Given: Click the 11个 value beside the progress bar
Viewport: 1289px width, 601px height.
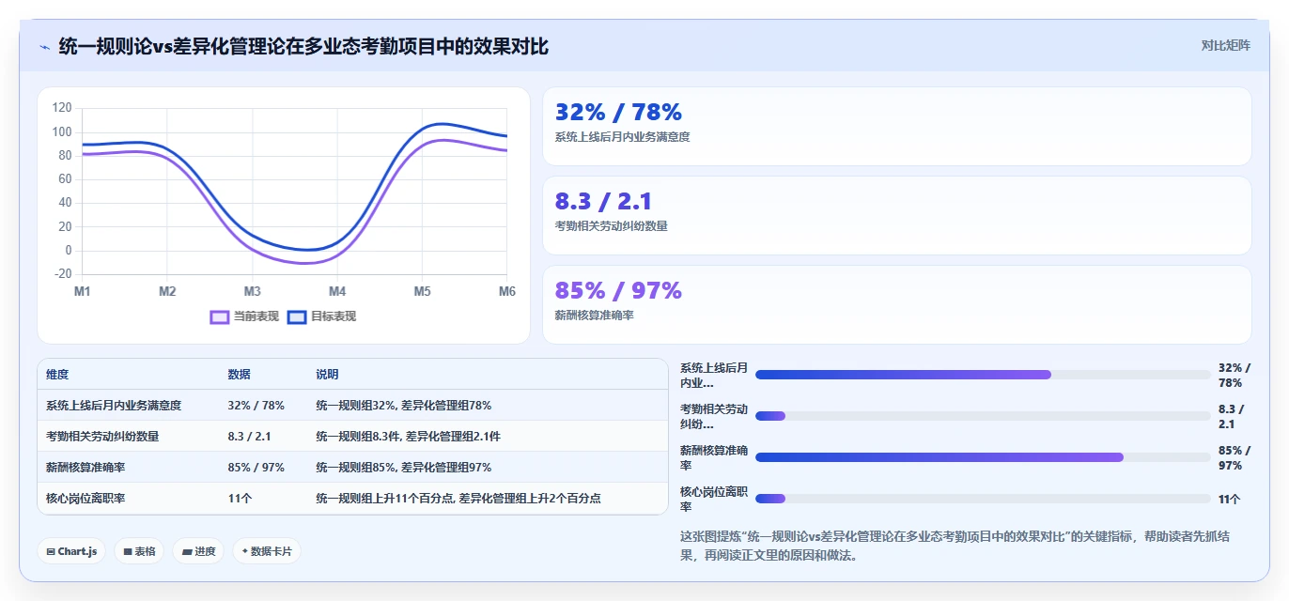Looking at the screenshot, I should pyautogui.click(x=1229, y=500).
